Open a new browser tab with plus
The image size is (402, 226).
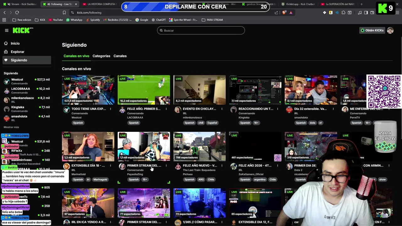[361, 4]
